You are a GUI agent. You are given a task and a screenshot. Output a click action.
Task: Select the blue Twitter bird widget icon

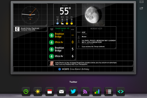pos(73,91)
